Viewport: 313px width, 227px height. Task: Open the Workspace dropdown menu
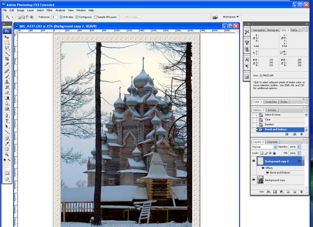click(x=231, y=17)
